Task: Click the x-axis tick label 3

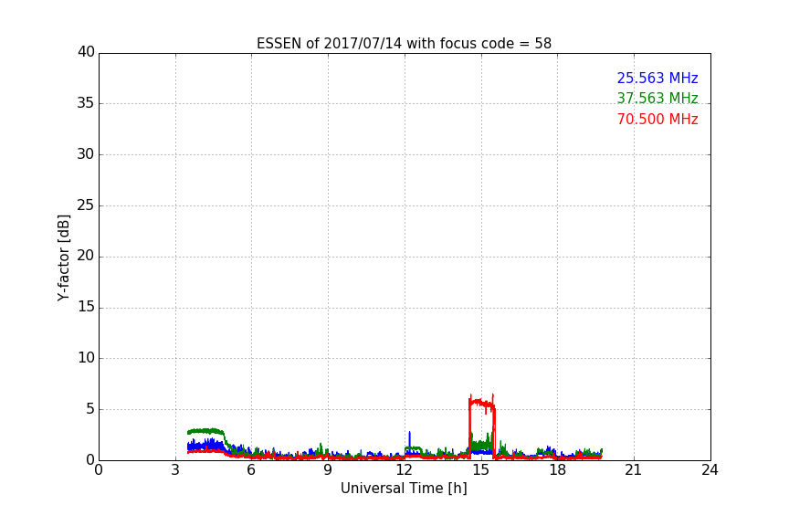Action: pyautogui.click(x=175, y=470)
